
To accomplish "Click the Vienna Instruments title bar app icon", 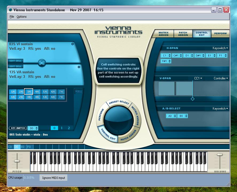I will pyautogui.click(x=10, y=10).
